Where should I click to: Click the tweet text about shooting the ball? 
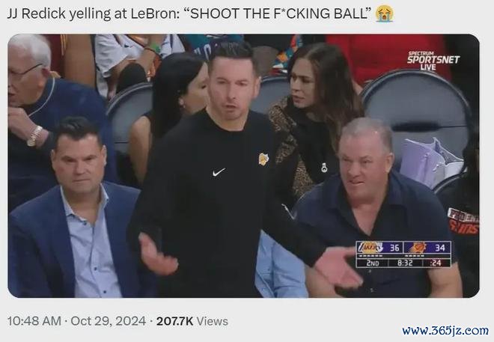pos(189,13)
